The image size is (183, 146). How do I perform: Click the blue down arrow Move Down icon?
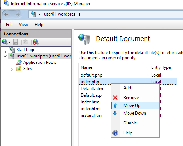point(115,113)
